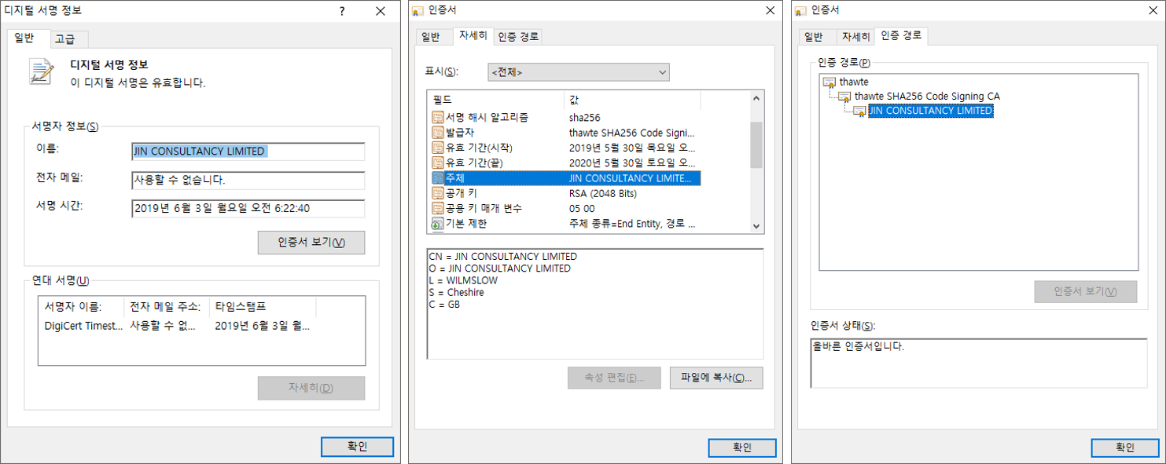Click 공용 키 매개 변수 field icon

437,208
